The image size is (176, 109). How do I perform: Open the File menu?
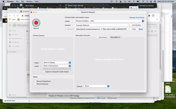pos(17,1)
